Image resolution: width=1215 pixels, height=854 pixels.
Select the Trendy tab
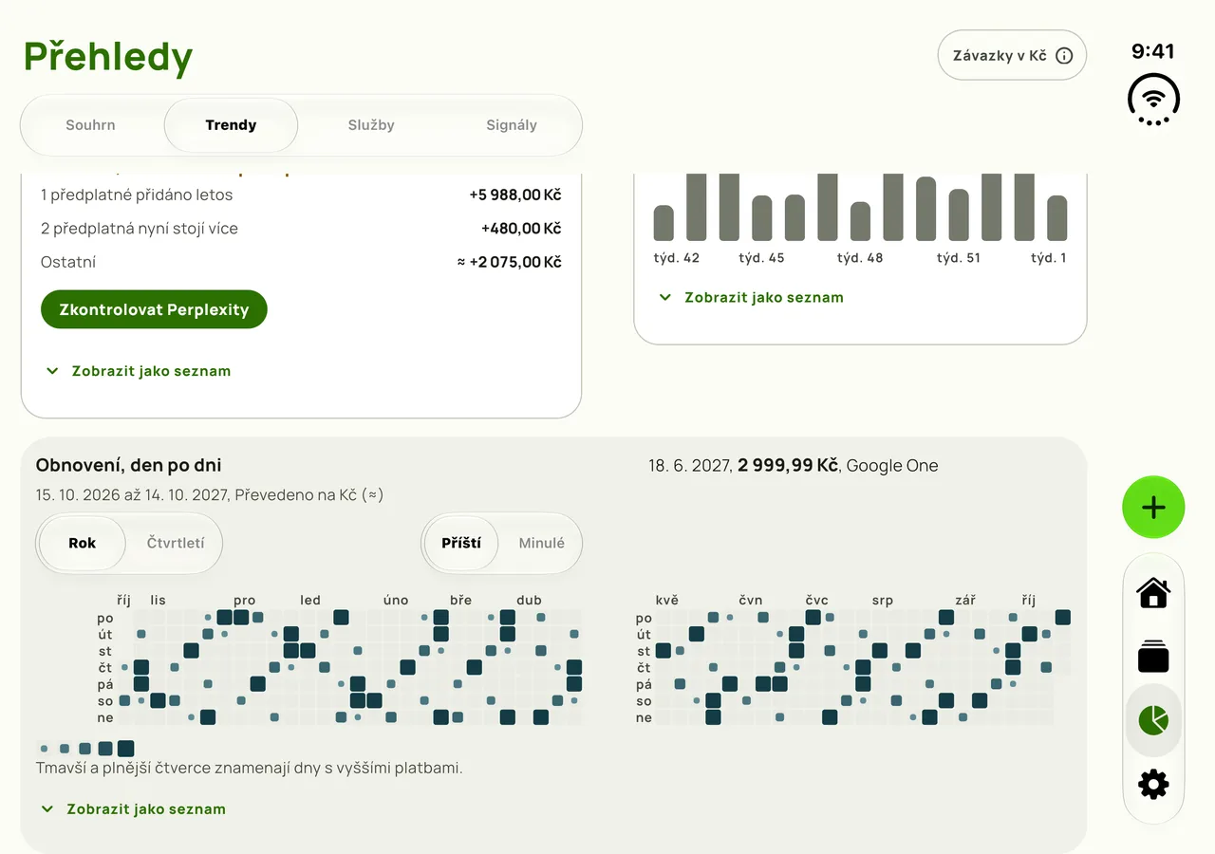click(231, 125)
